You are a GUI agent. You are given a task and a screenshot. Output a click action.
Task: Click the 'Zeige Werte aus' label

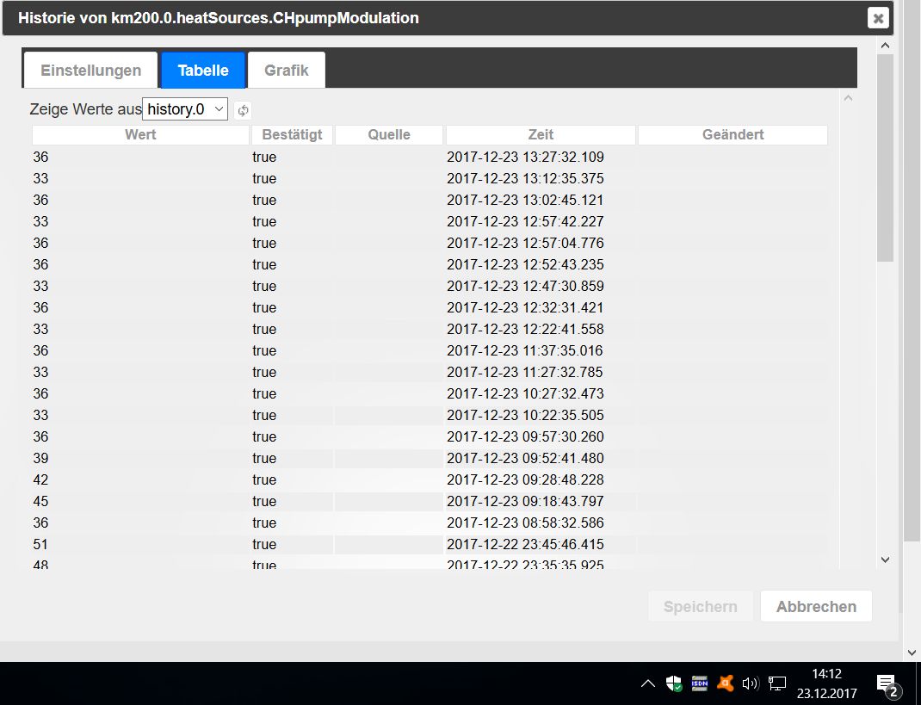point(86,109)
